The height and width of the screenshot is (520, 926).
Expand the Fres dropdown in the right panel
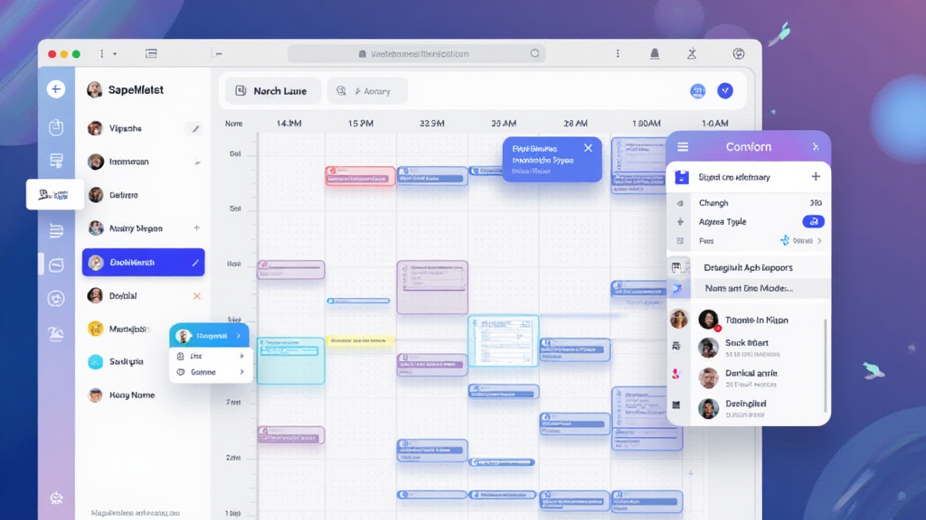[x=819, y=240]
